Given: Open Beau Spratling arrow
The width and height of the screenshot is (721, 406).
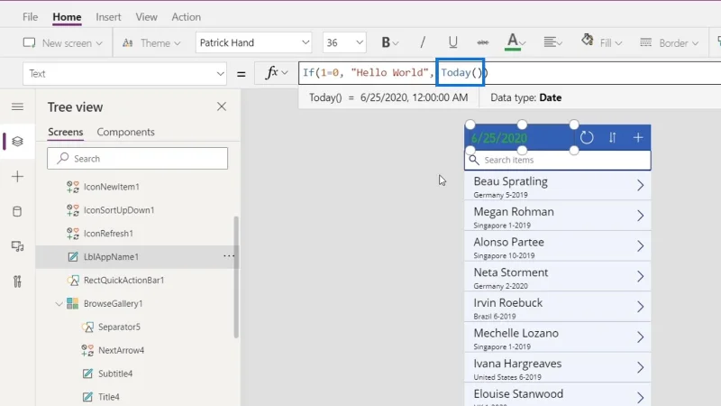Looking at the screenshot, I should (x=640, y=186).
